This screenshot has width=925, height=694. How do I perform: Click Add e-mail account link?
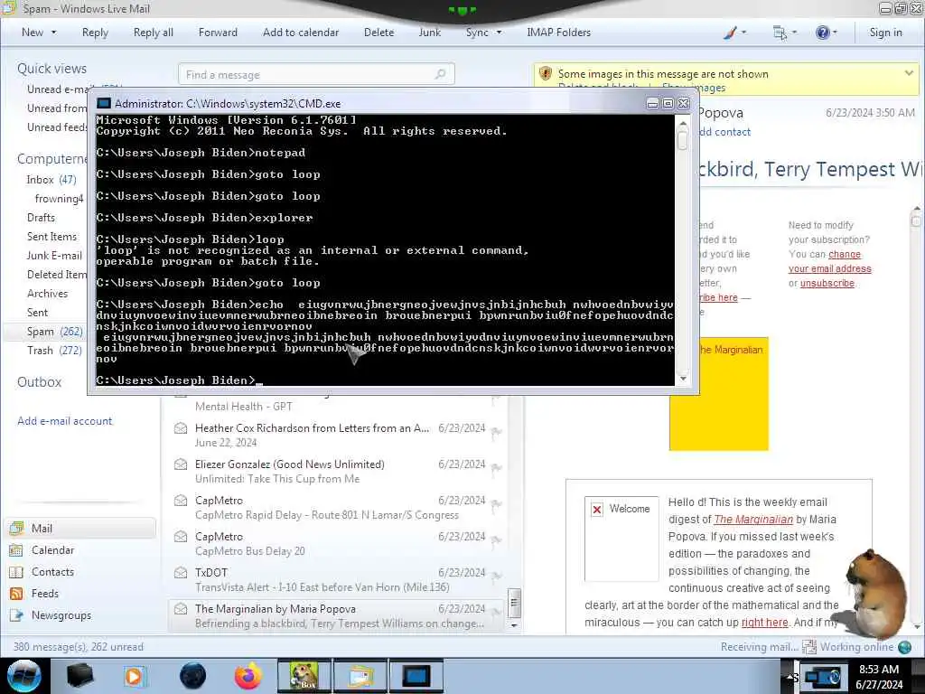pyautogui.click(x=64, y=421)
